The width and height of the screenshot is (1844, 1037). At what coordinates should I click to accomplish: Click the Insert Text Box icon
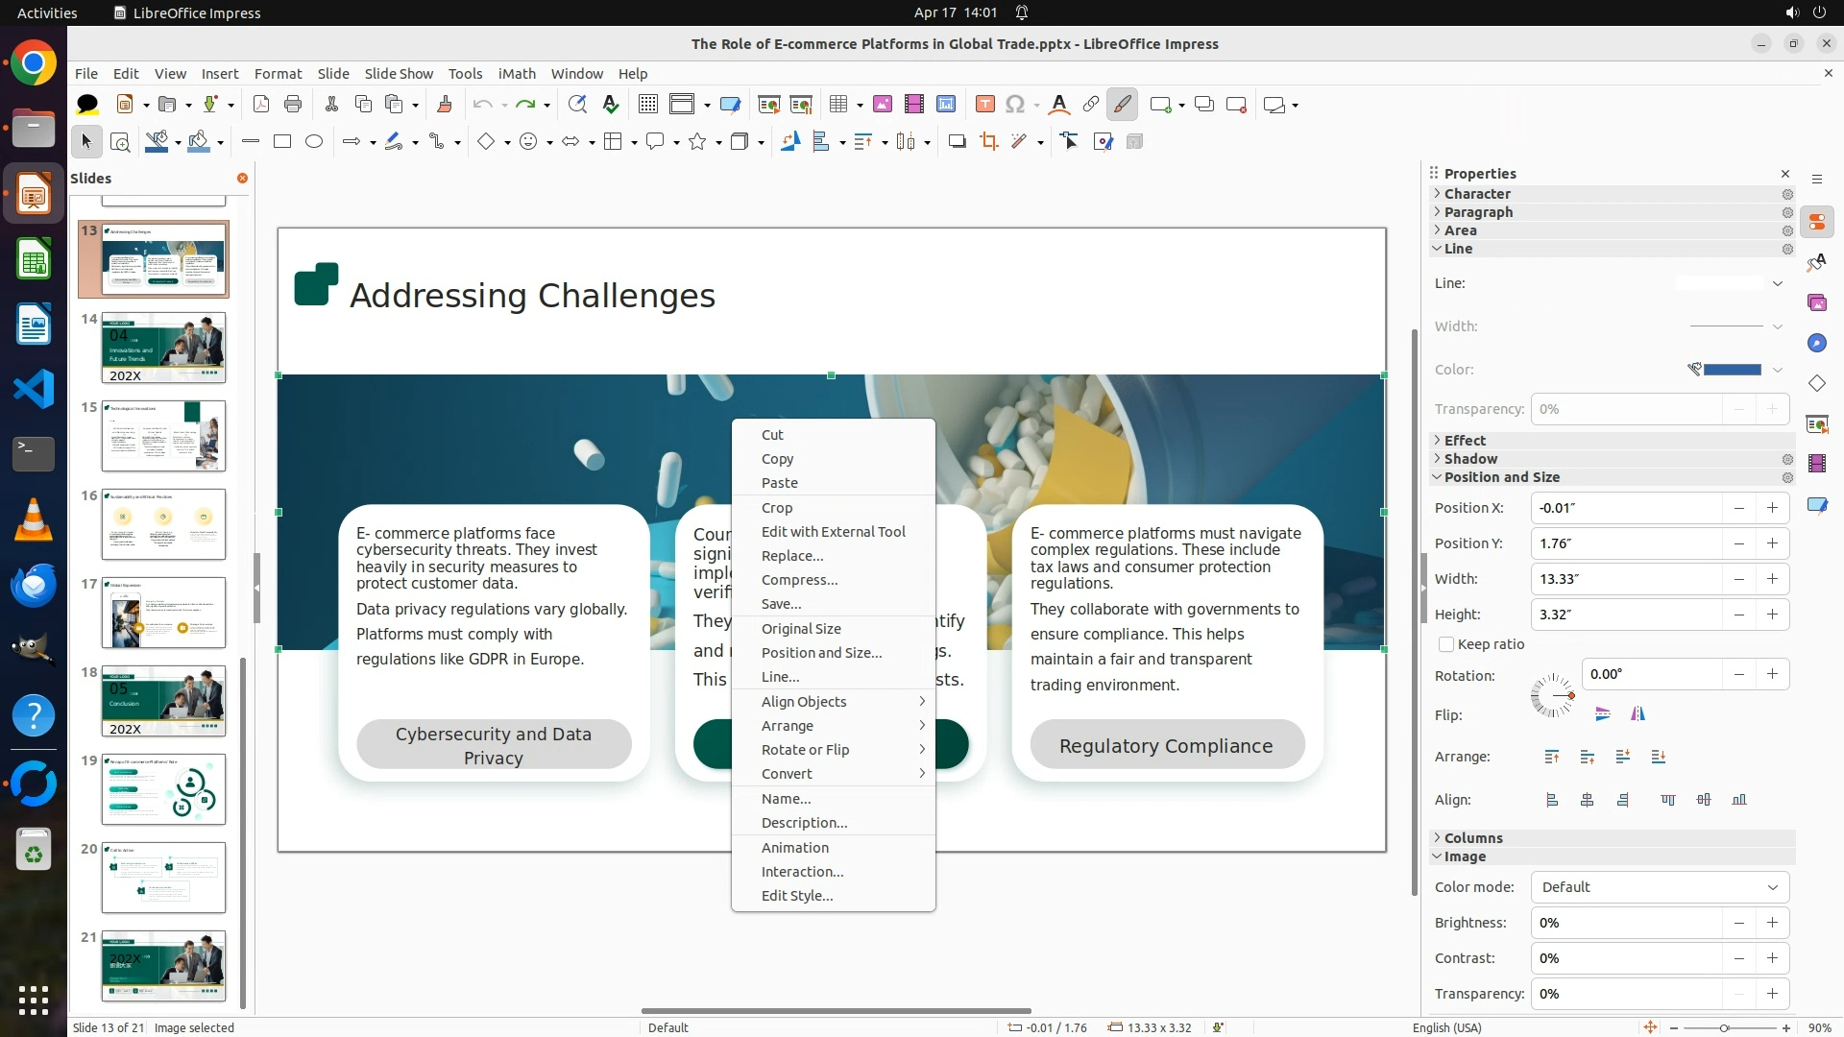click(984, 105)
